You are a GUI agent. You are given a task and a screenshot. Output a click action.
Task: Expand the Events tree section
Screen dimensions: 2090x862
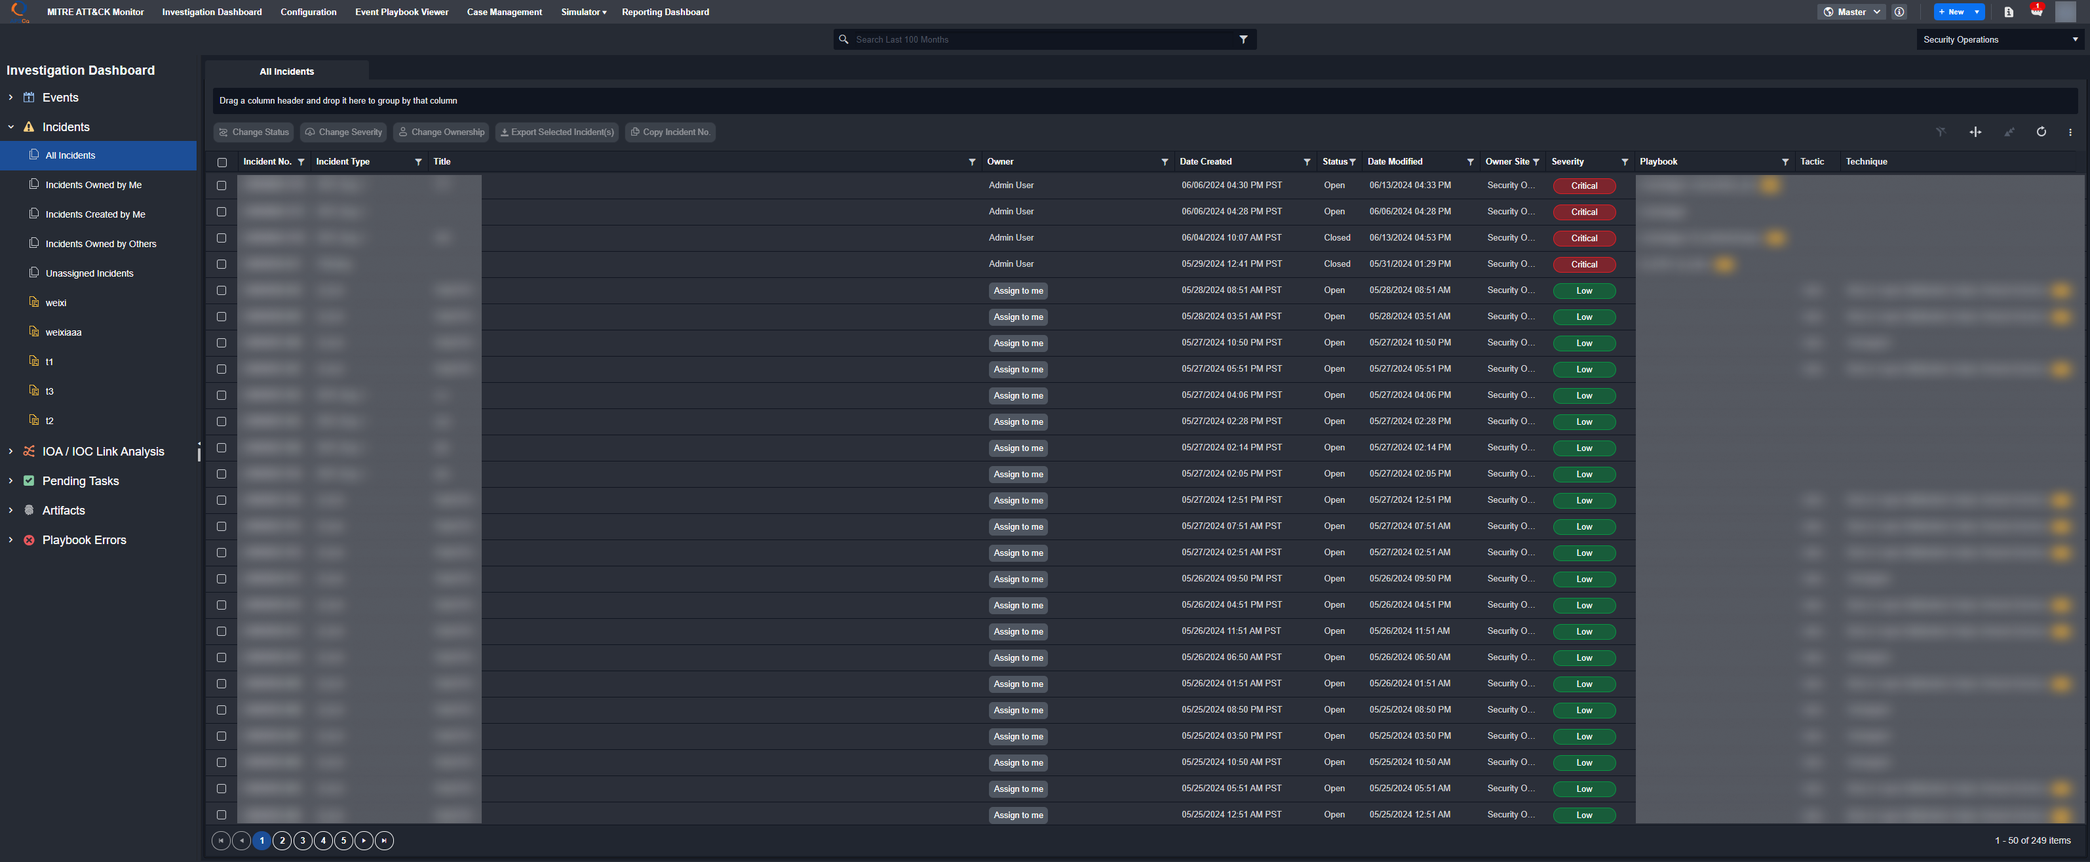[x=10, y=98]
